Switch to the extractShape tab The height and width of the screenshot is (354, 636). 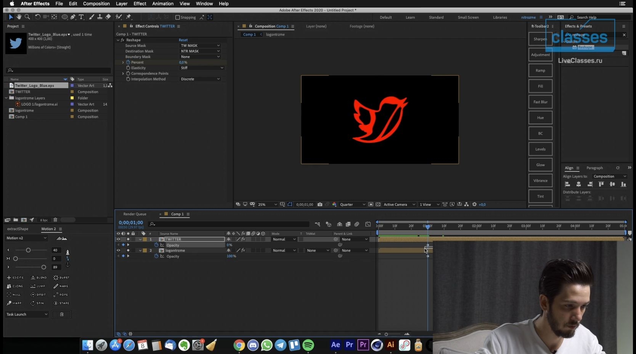pyautogui.click(x=18, y=229)
